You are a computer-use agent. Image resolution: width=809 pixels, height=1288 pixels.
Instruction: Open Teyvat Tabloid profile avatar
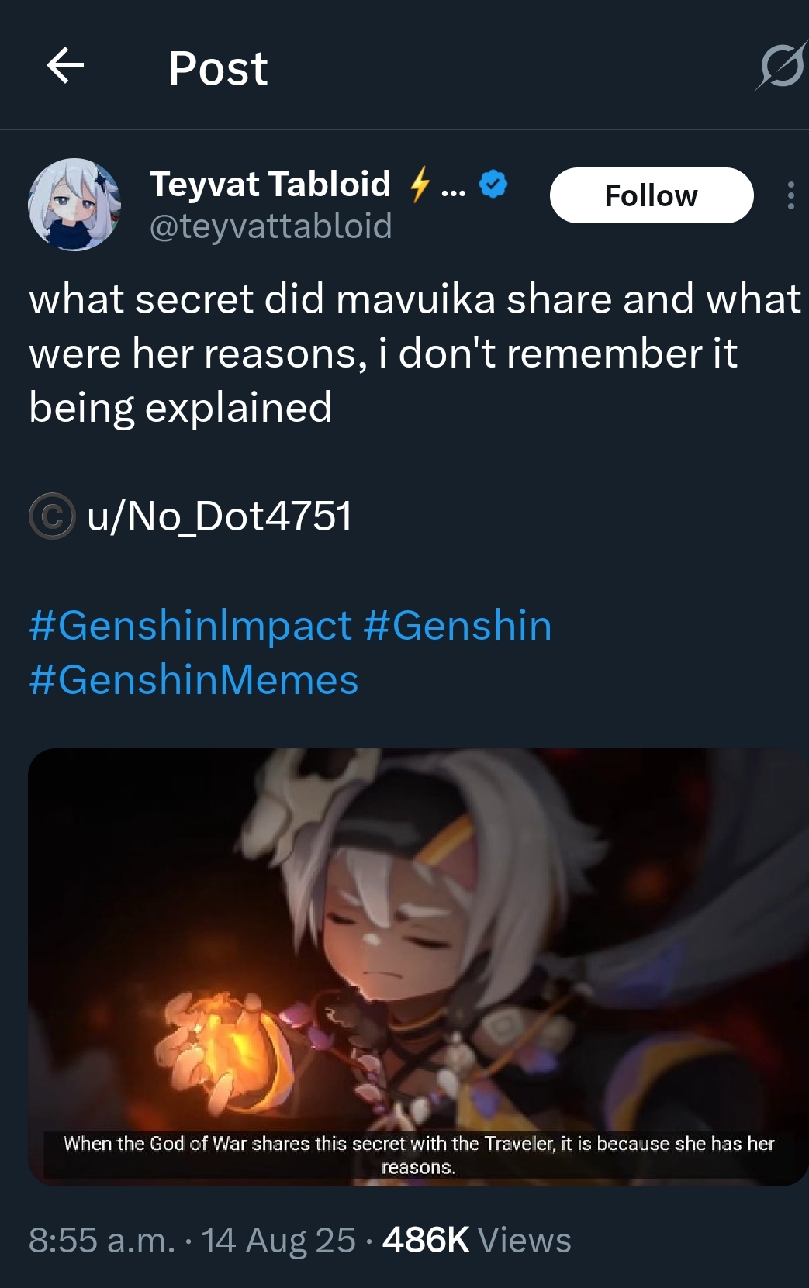coord(74,205)
